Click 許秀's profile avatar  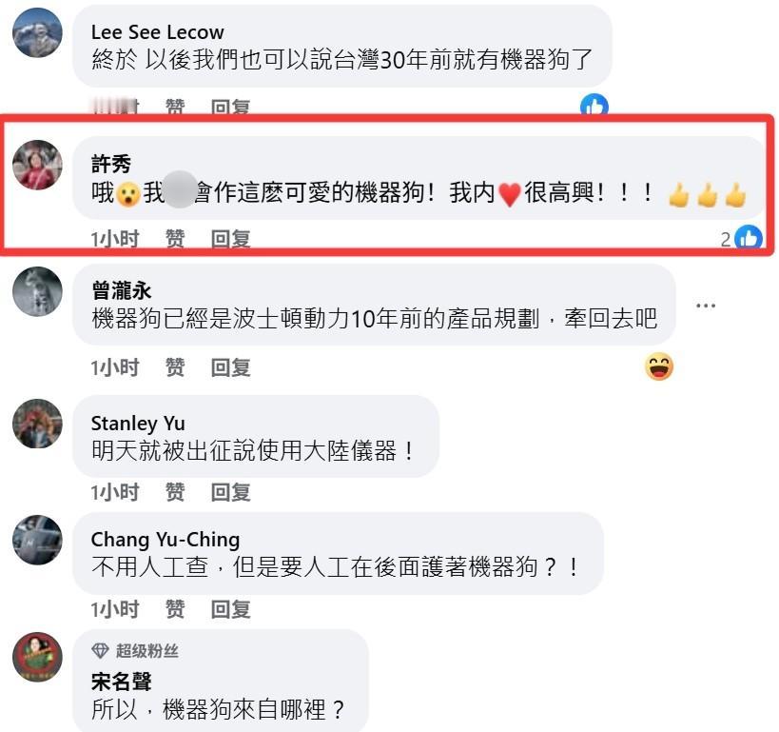click(x=37, y=165)
